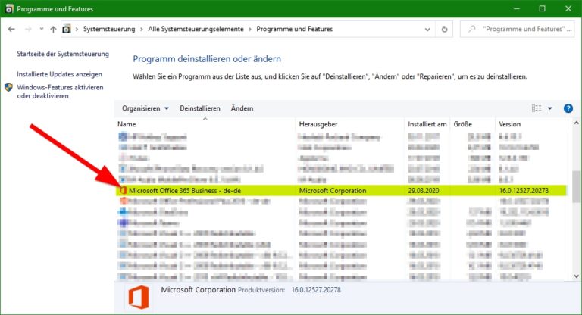Refresh the program list
582x315 pixels.
[x=444, y=30]
